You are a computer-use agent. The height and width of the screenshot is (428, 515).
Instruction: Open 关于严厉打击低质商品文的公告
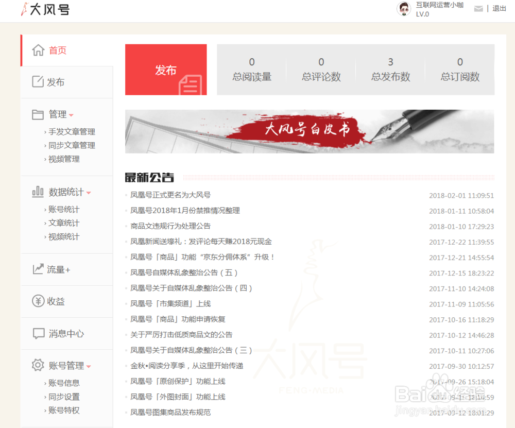181,335
